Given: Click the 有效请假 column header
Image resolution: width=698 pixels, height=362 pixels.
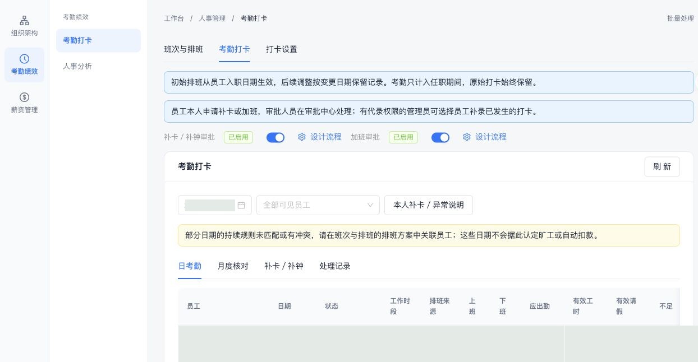Looking at the screenshot, I should coord(626,307).
